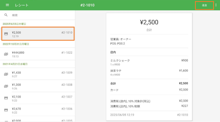Click card payment icon on ¥2,100 receipt
This screenshot has width=220, height=122.
pos(6,98)
